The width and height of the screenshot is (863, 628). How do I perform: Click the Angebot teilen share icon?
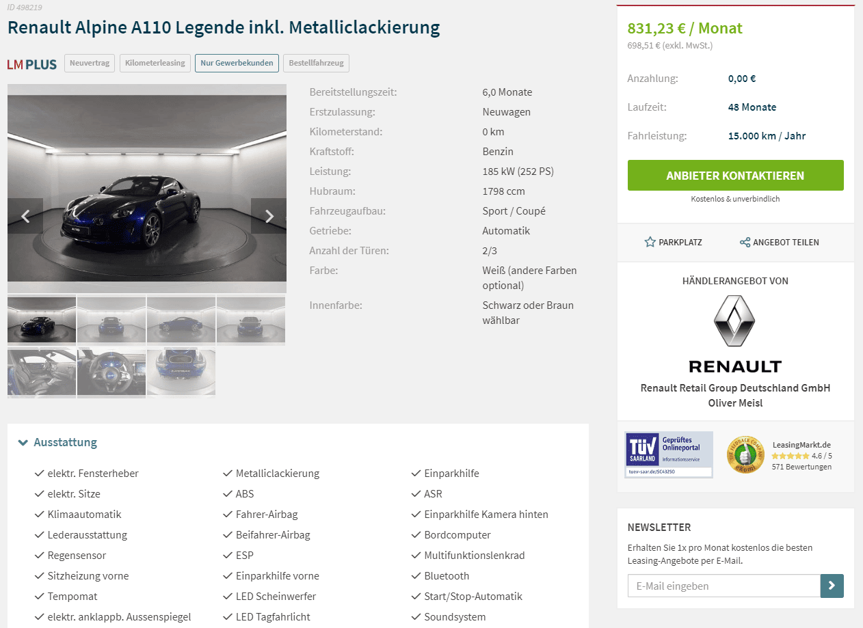pos(745,242)
